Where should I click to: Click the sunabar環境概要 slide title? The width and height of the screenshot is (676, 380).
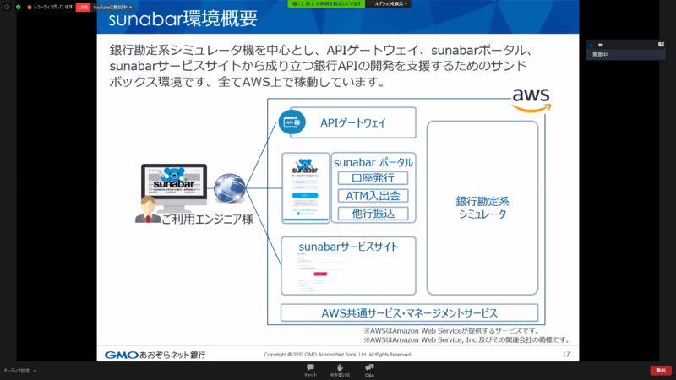183,19
